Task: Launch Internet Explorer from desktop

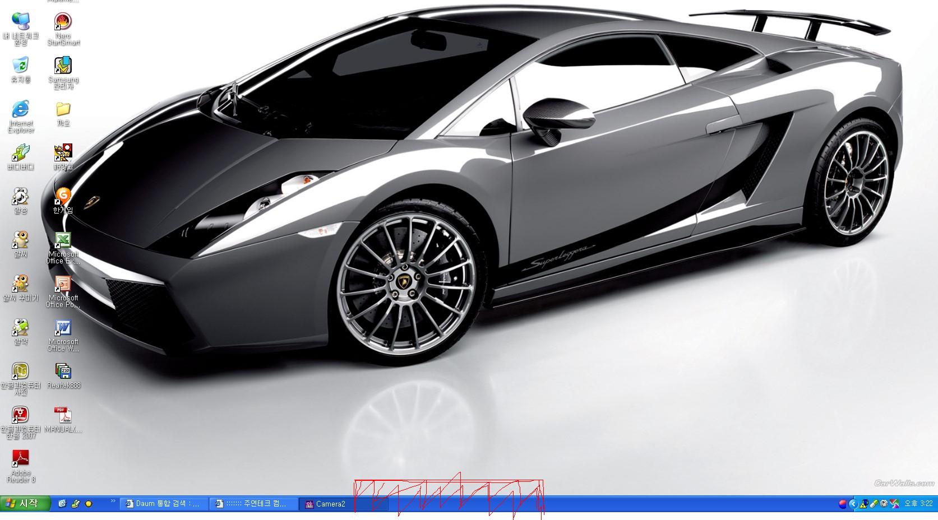Action: tap(21, 109)
